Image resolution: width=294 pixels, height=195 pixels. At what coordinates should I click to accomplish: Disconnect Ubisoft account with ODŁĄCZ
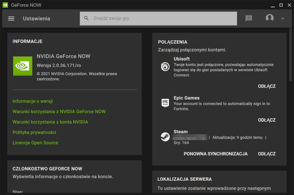(x=267, y=86)
